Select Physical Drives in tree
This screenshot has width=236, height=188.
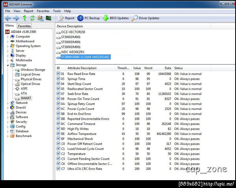(31, 79)
